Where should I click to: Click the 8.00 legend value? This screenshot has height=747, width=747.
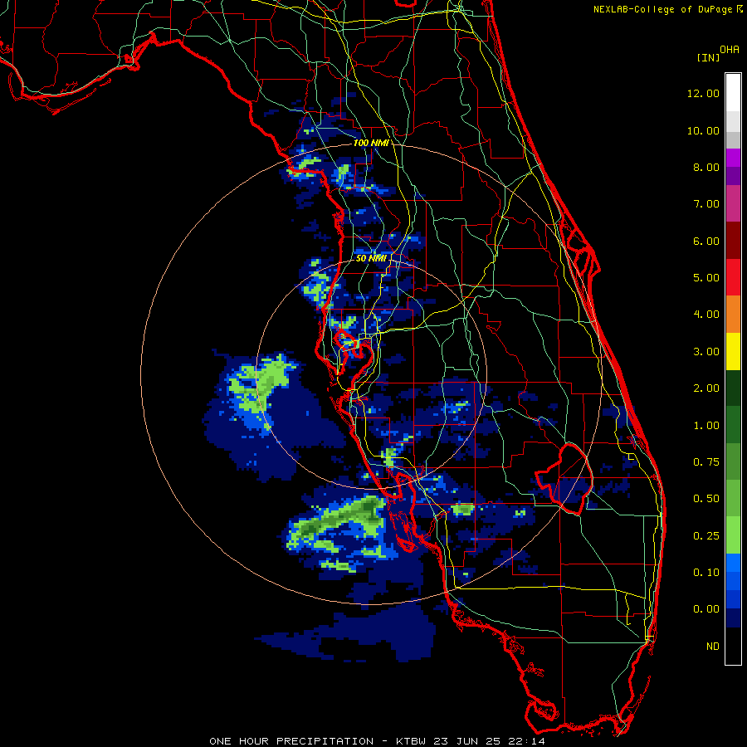706,167
